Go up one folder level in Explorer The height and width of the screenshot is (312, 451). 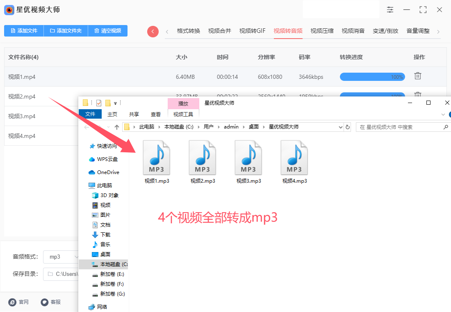coord(116,127)
